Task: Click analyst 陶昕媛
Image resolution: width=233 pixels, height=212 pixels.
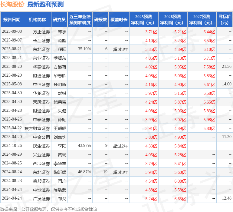Action: (x=60, y=172)
